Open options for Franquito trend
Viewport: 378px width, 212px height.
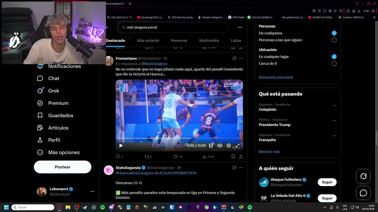pyautogui.click(x=334, y=136)
